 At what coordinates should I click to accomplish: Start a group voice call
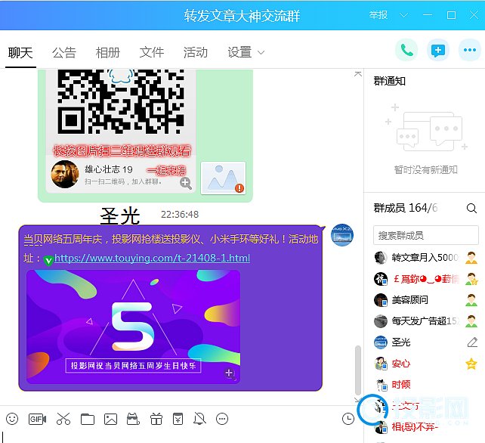tap(406, 50)
